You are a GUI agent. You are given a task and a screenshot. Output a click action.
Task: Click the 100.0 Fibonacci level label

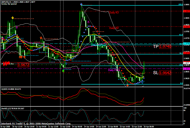pyautogui.click(x=181, y=5)
